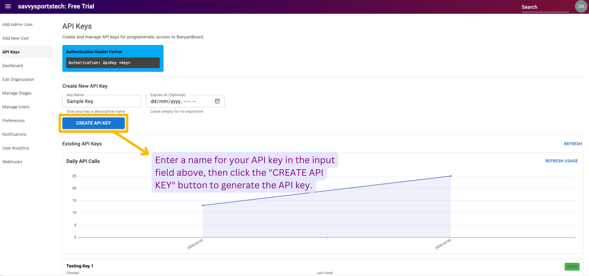Click REFRESH for existing API keys
589x276 pixels.
(x=572, y=144)
